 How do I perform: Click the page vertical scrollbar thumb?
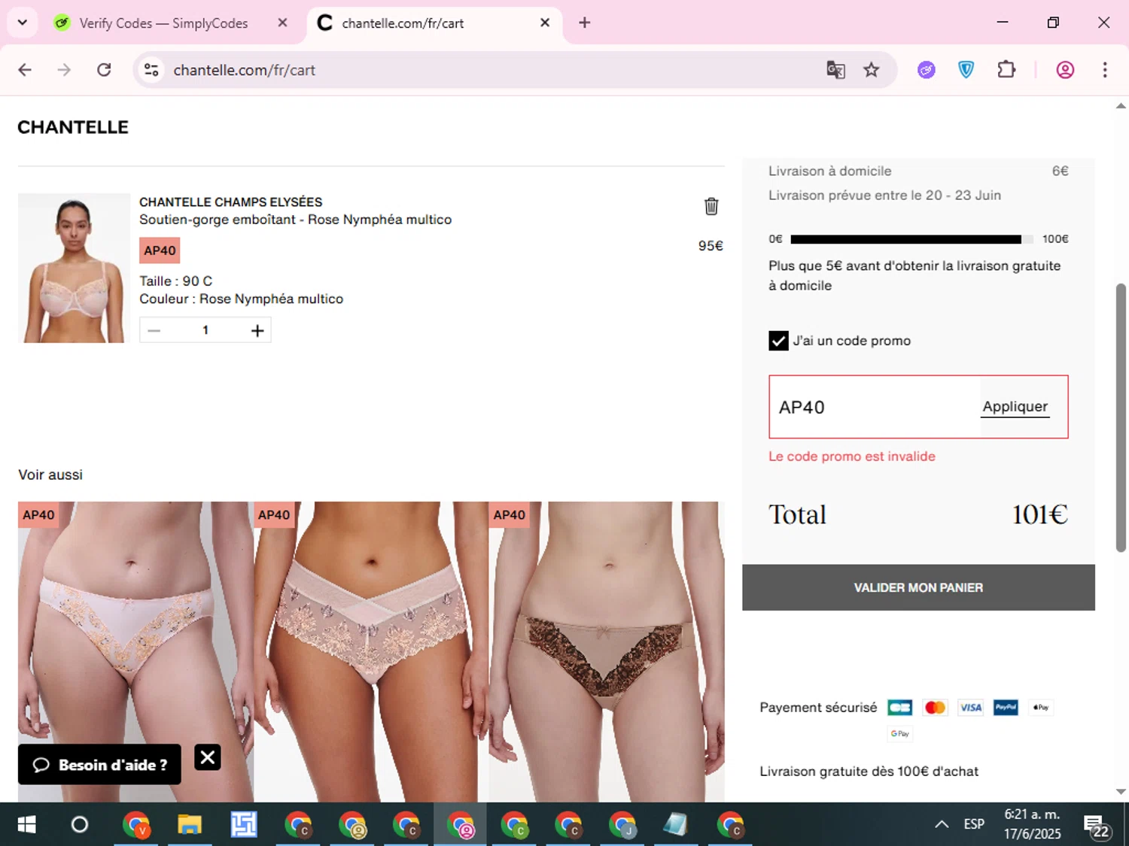tap(1121, 417)
